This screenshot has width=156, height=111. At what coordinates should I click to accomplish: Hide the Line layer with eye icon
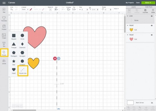tap(152, 16)
